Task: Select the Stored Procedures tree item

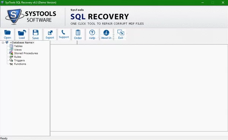Action: click(26, 53)
